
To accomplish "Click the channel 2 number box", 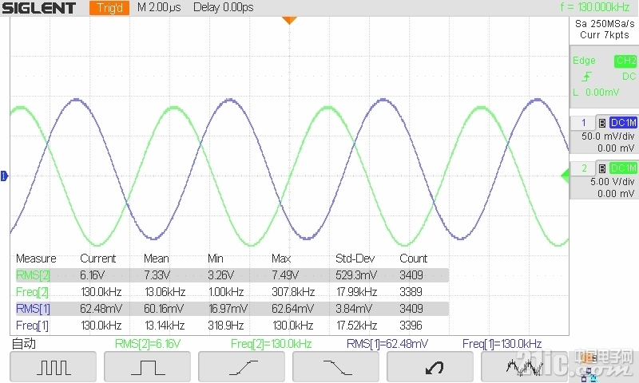I will (583, 168).
